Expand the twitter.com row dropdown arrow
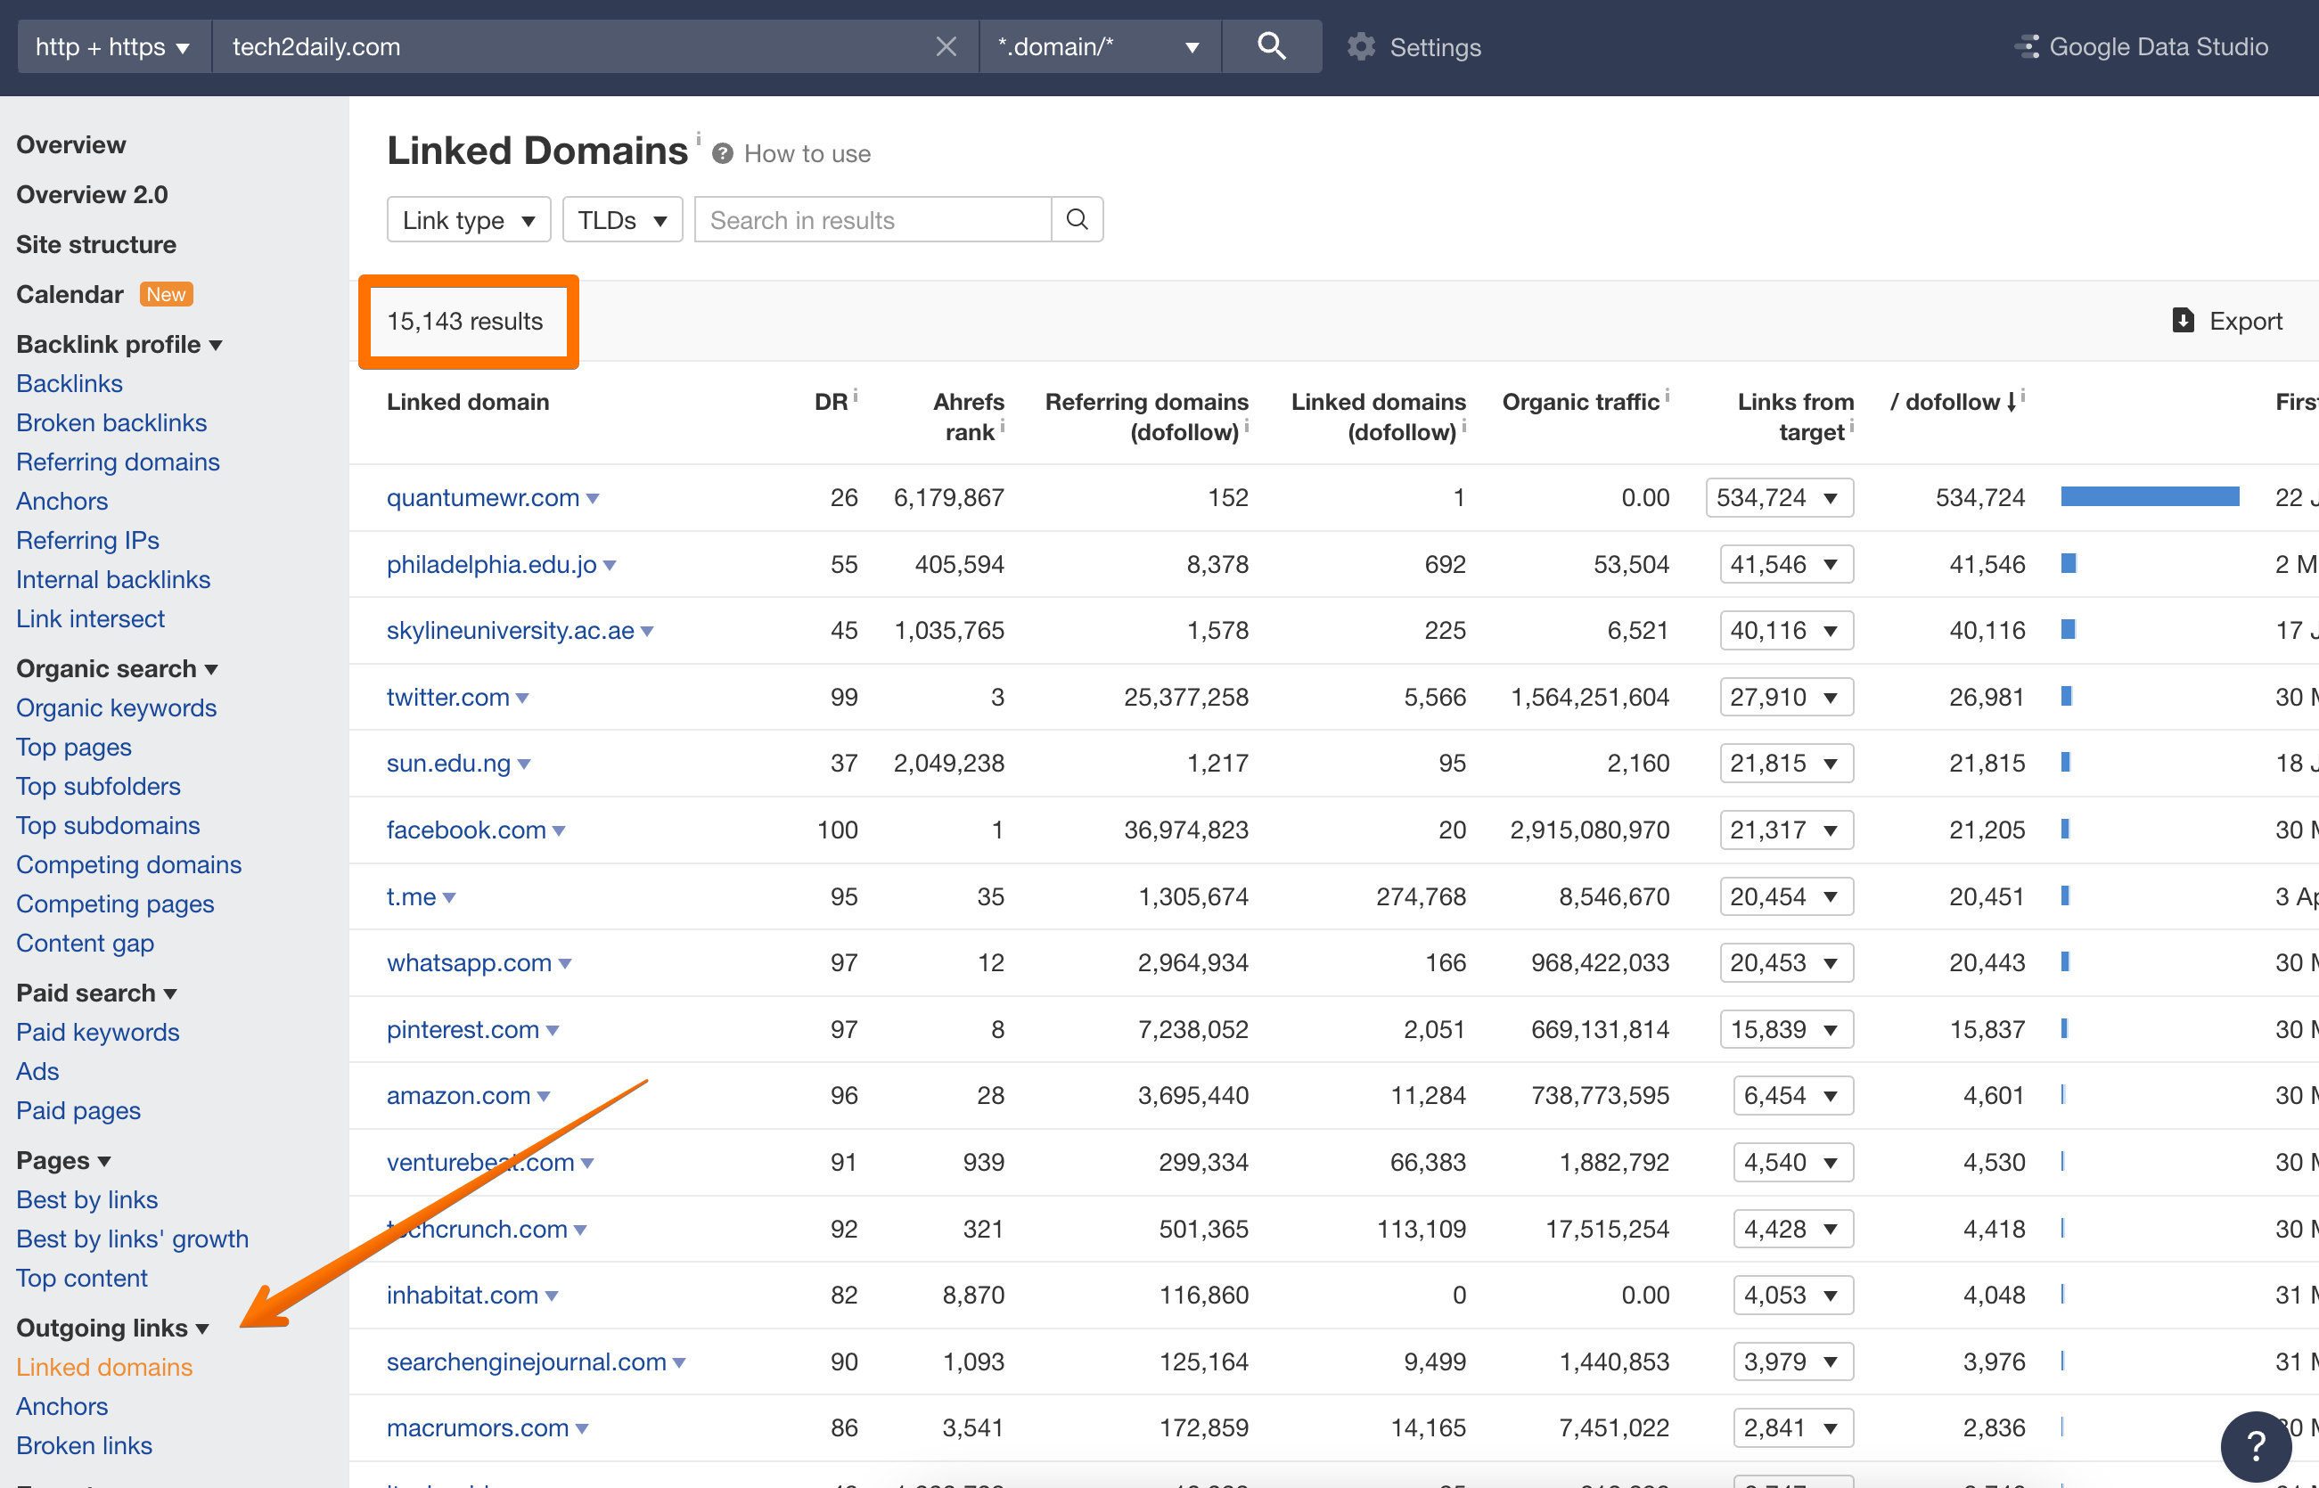 click(x=523, y=698)
